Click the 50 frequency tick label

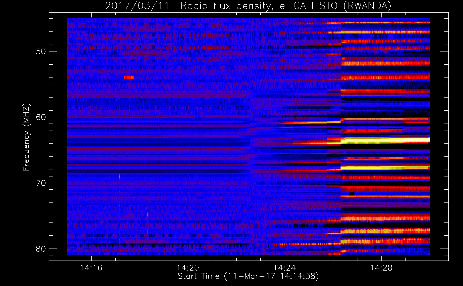tap(41, 51)
